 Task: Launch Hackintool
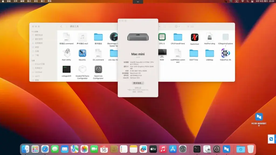pyautogui.click(x=195, y=37)
